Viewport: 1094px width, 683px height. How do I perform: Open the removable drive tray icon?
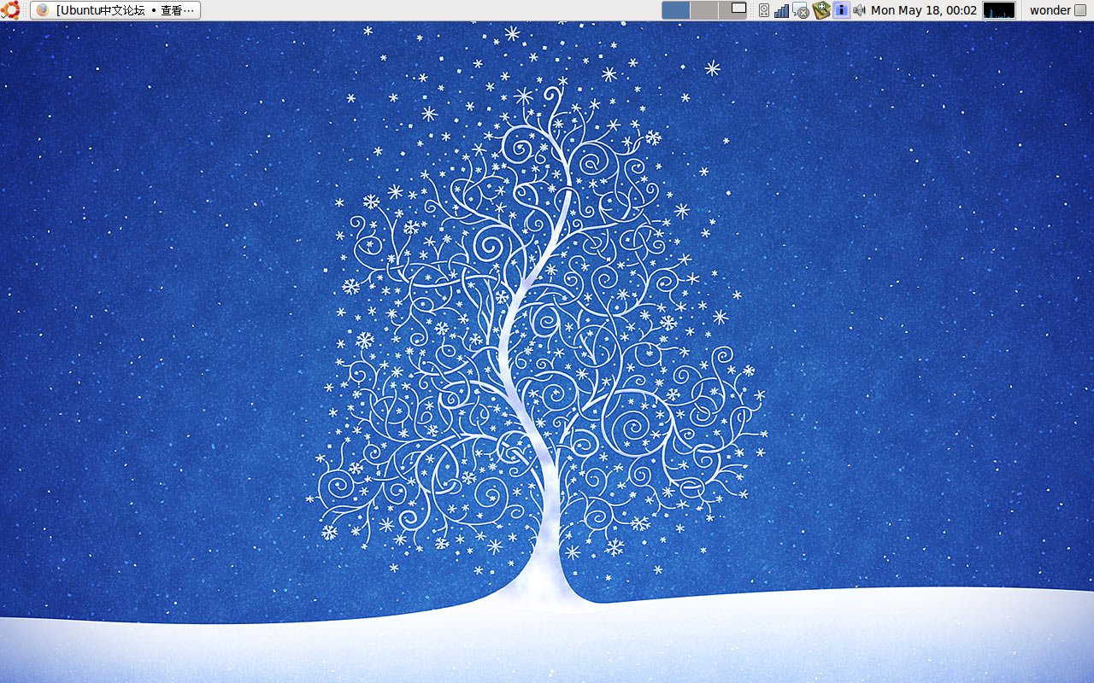(x=764, y=10)
